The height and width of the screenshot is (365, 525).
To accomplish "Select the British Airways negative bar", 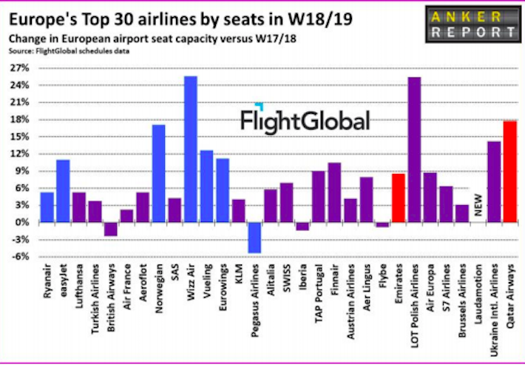I will (x=111, y=230).
